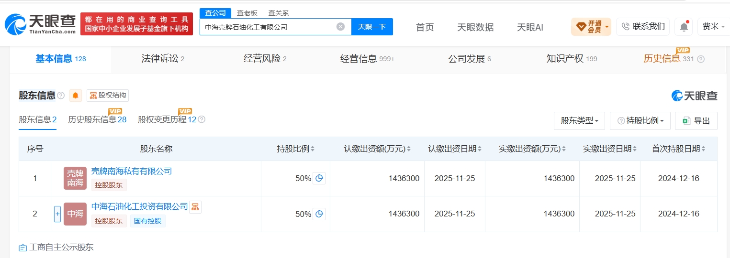View pie chart icon for 中海石油化工投资有限公司

coord(319,214)
